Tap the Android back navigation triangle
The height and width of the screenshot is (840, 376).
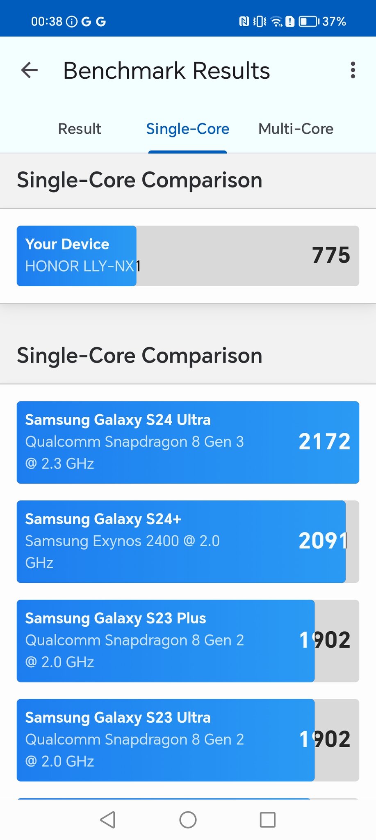tap(107, 819)
